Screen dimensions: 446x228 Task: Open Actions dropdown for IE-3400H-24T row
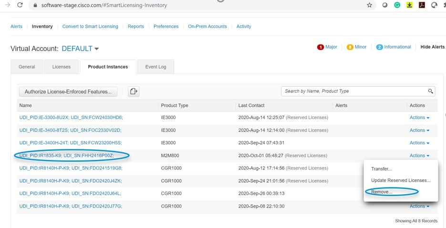(419, 143)
